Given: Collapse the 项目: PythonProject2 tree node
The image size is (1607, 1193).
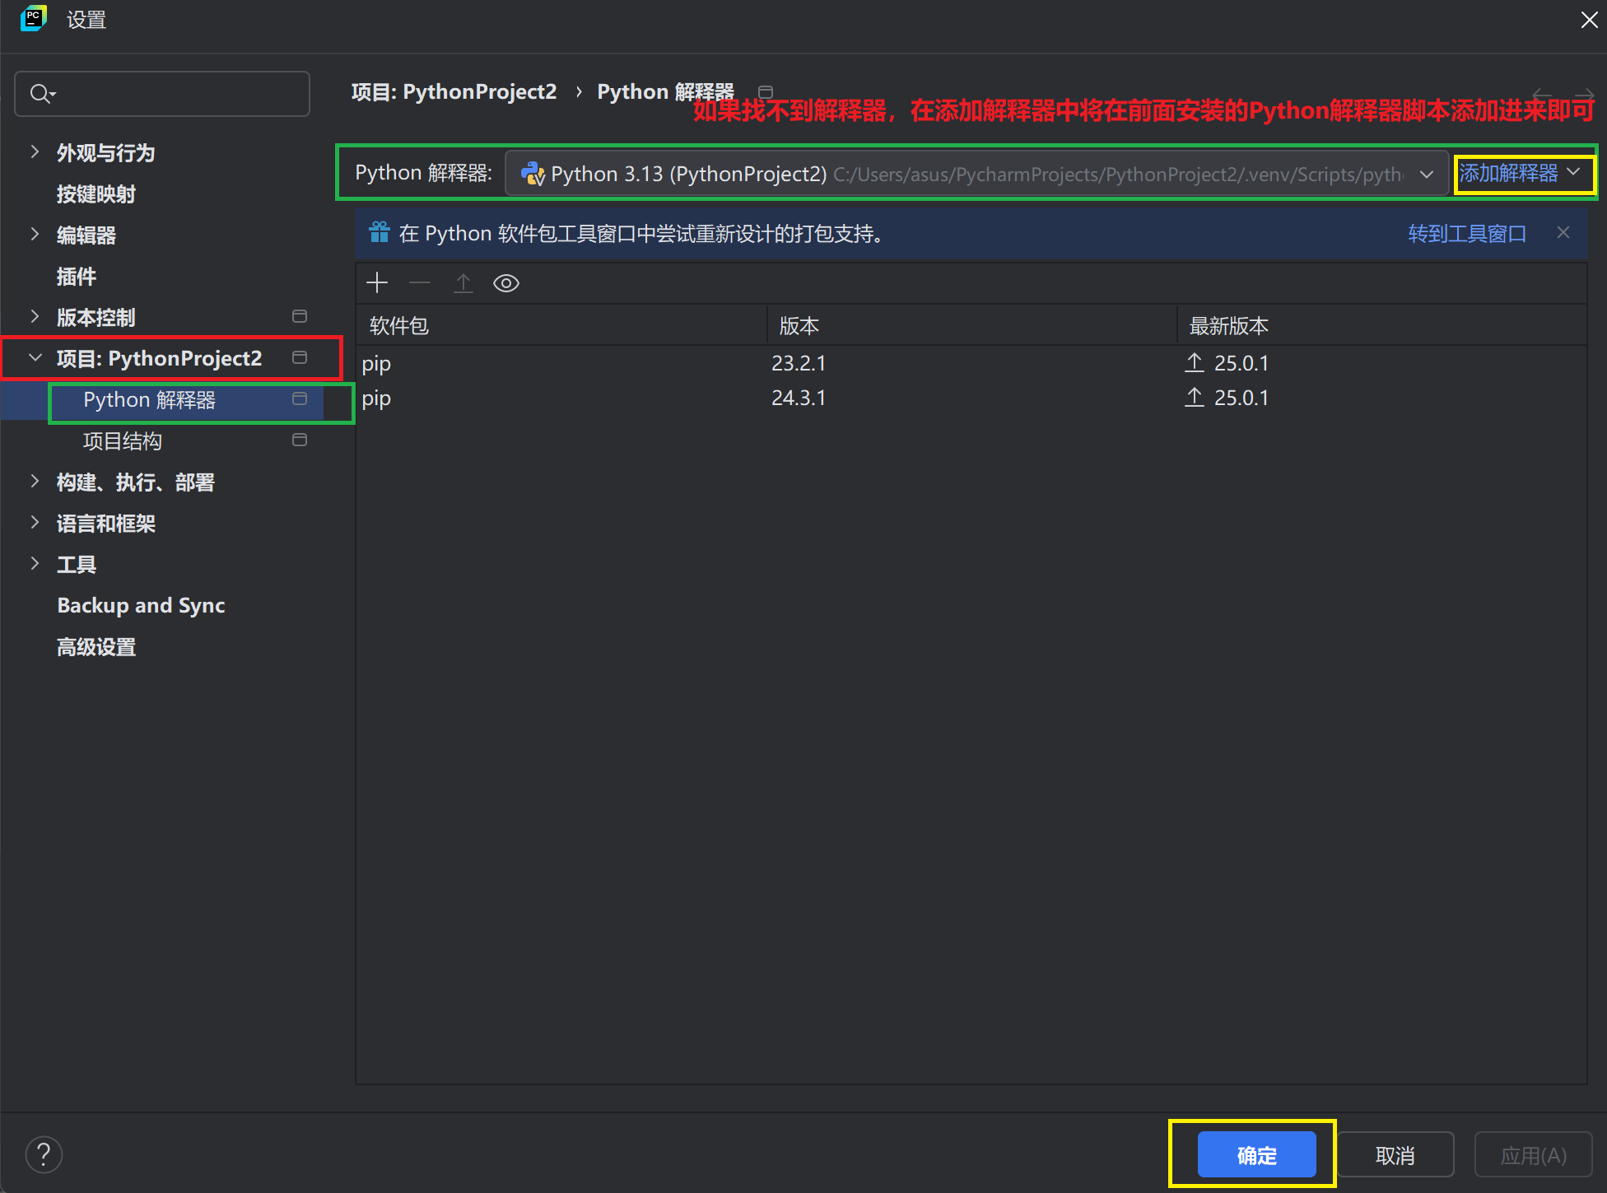Looking at the screenshot, I should (x=35, y=358).
